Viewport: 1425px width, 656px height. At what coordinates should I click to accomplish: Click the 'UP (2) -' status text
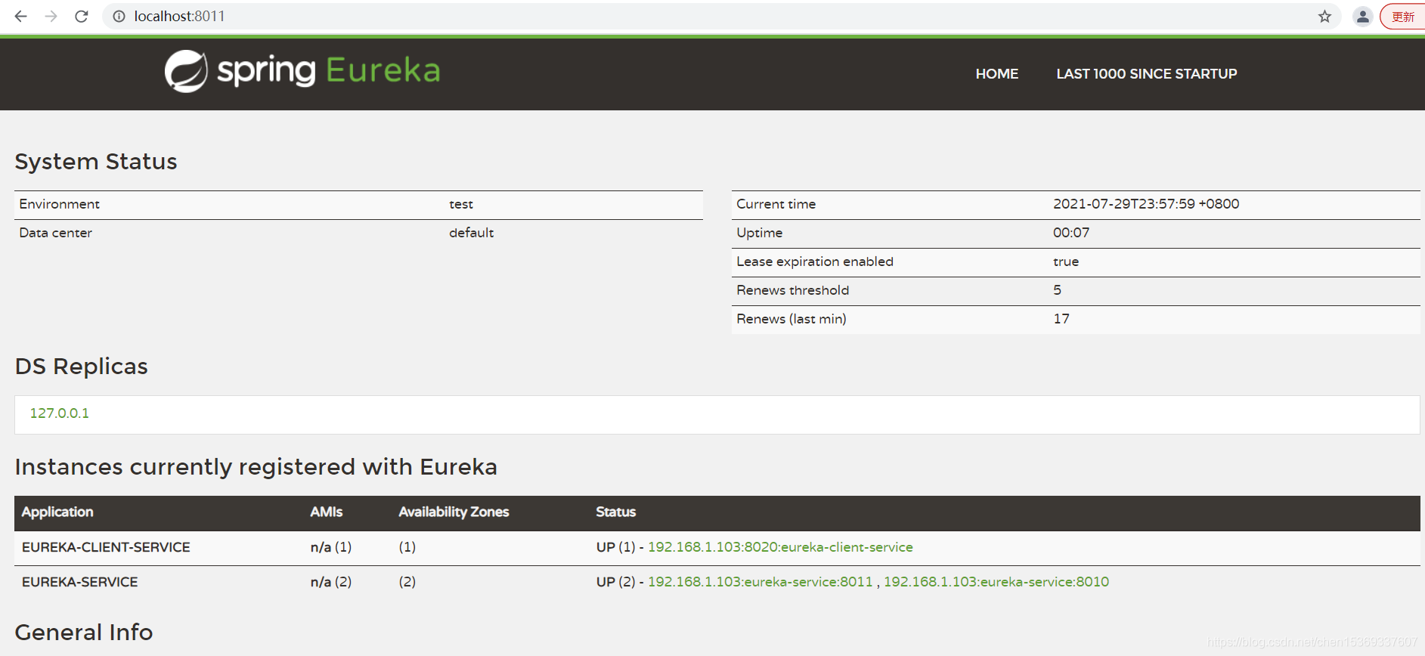[620, 582]
